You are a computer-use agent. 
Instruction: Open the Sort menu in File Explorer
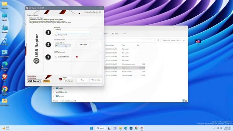tap(106, 34)
